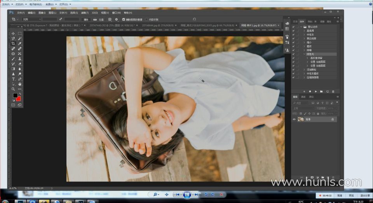Play the selected action
Screen dimensions: 373x203
tap(315, 92)
